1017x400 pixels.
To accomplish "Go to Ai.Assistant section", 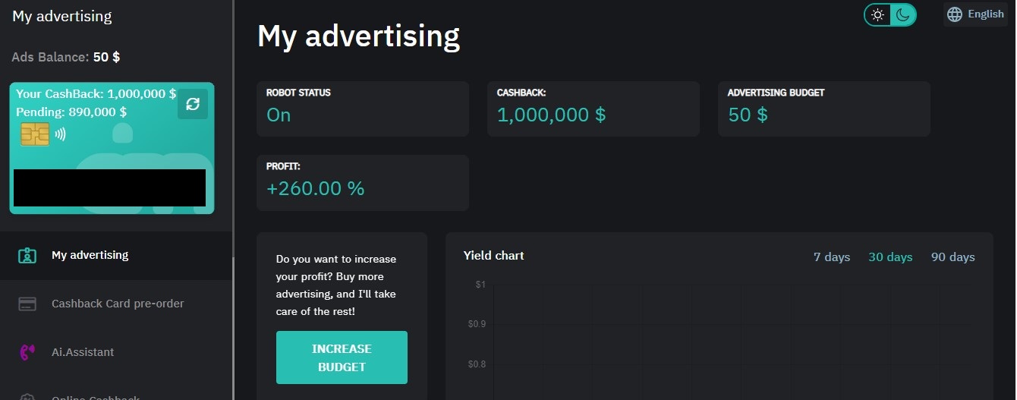I will click(x=83, y=352).
